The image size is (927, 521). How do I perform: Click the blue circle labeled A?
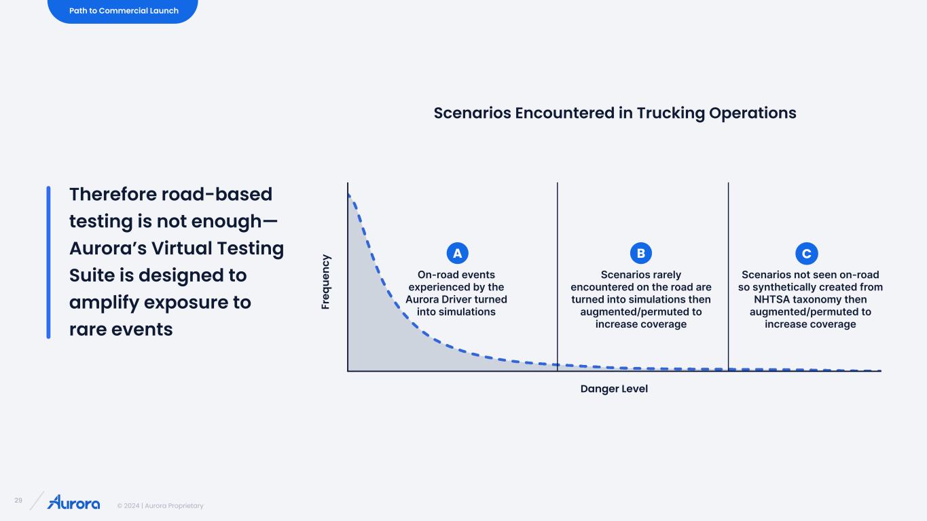458,254
